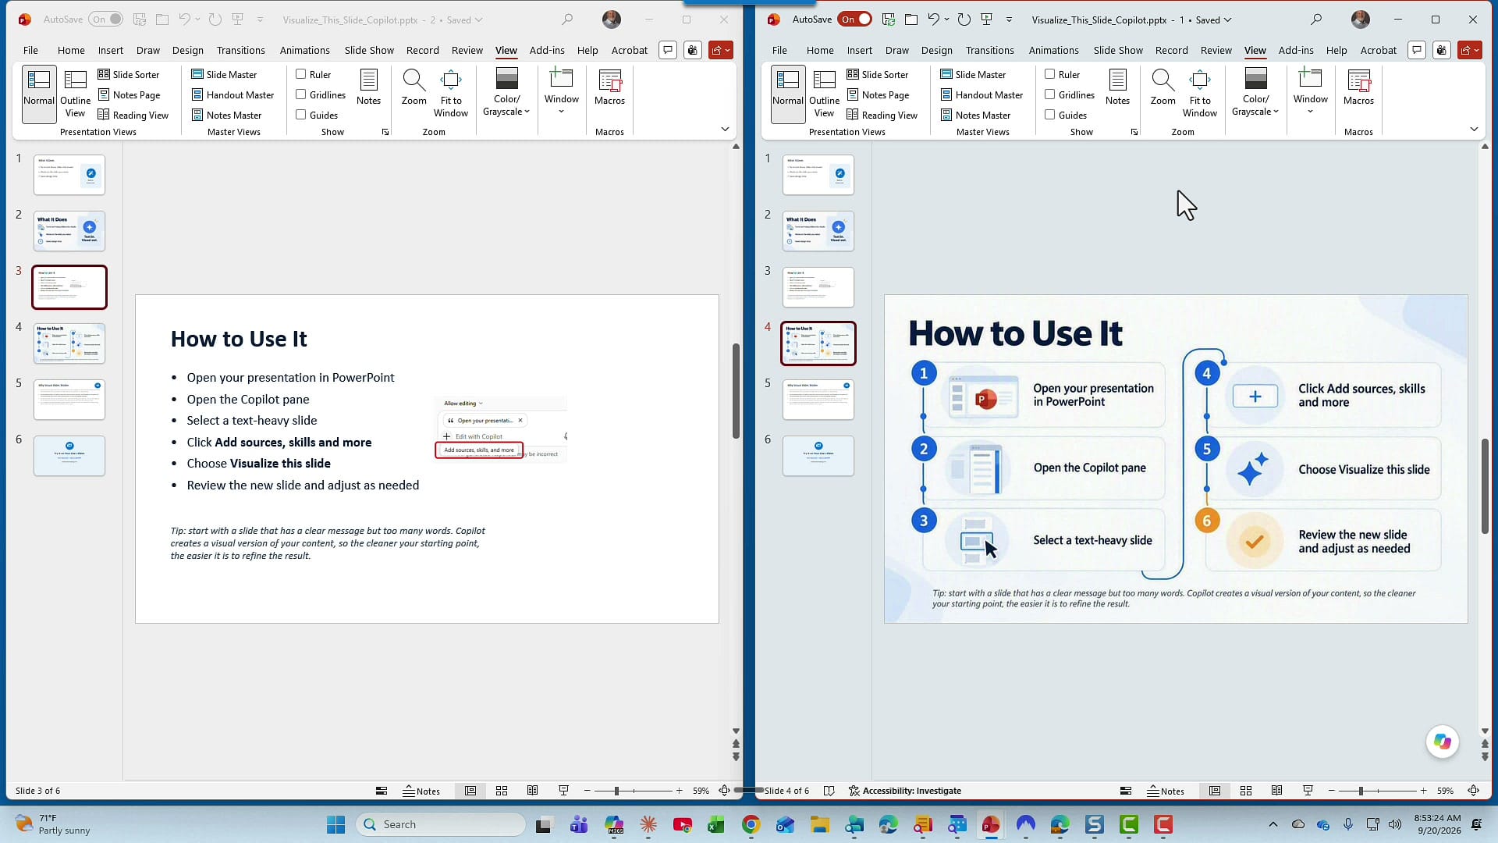Open Show group dialog launcher in left window
The image size is (1498, 843).
385,133
